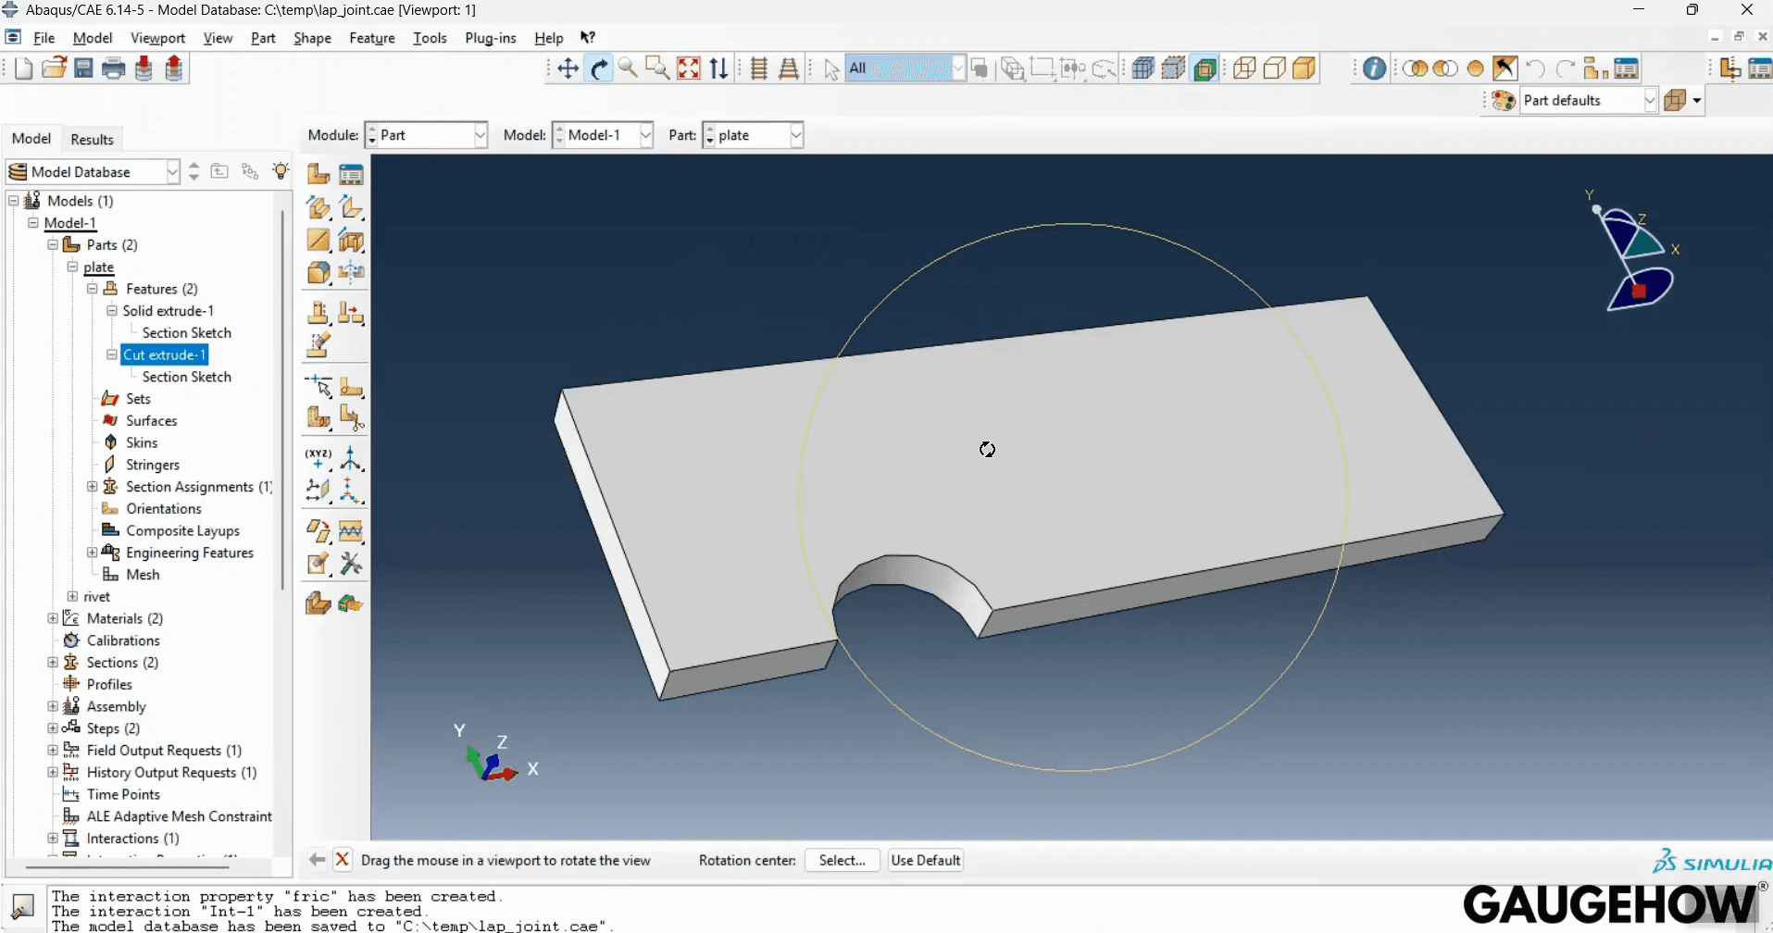This screenshot has width=1773, height=933.
Task: Activate the Query information tool
Action: (1374, 68)
